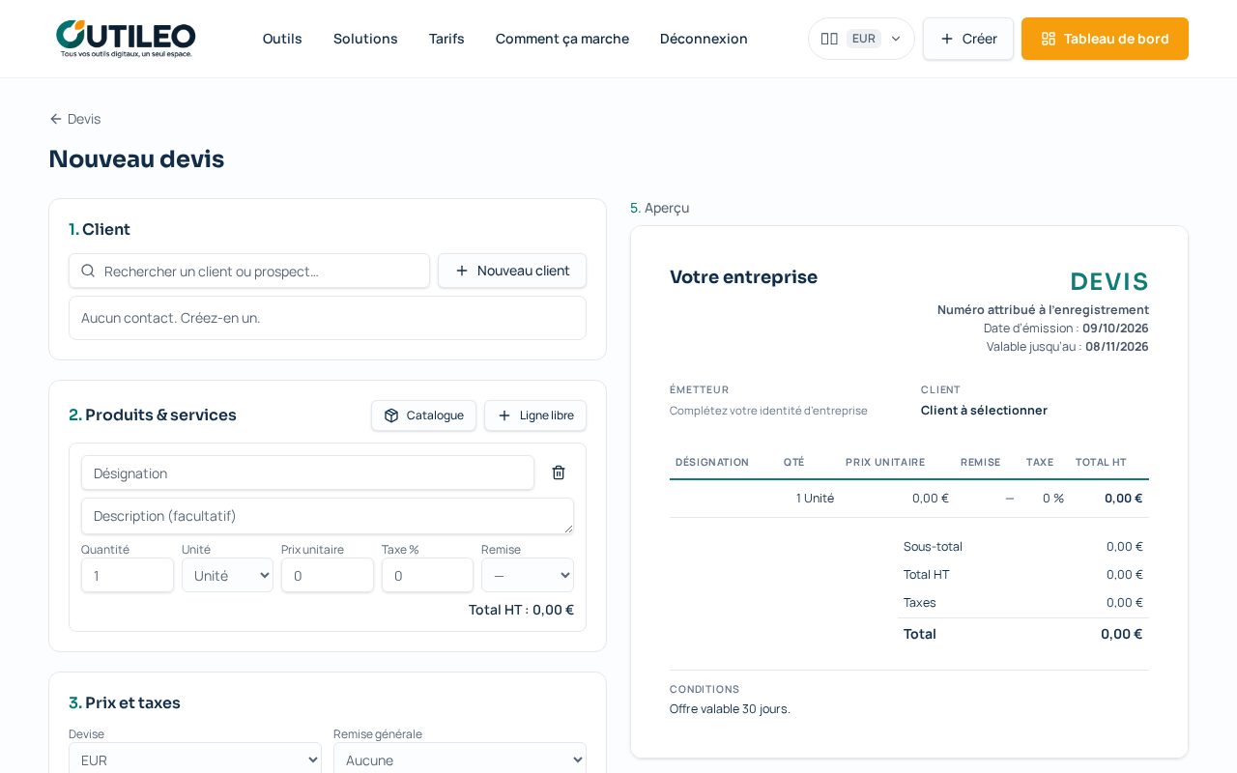This screenshot has width=1237, height=773.
Task: Click the plus icon in Créer button
Action: [947, 39]
